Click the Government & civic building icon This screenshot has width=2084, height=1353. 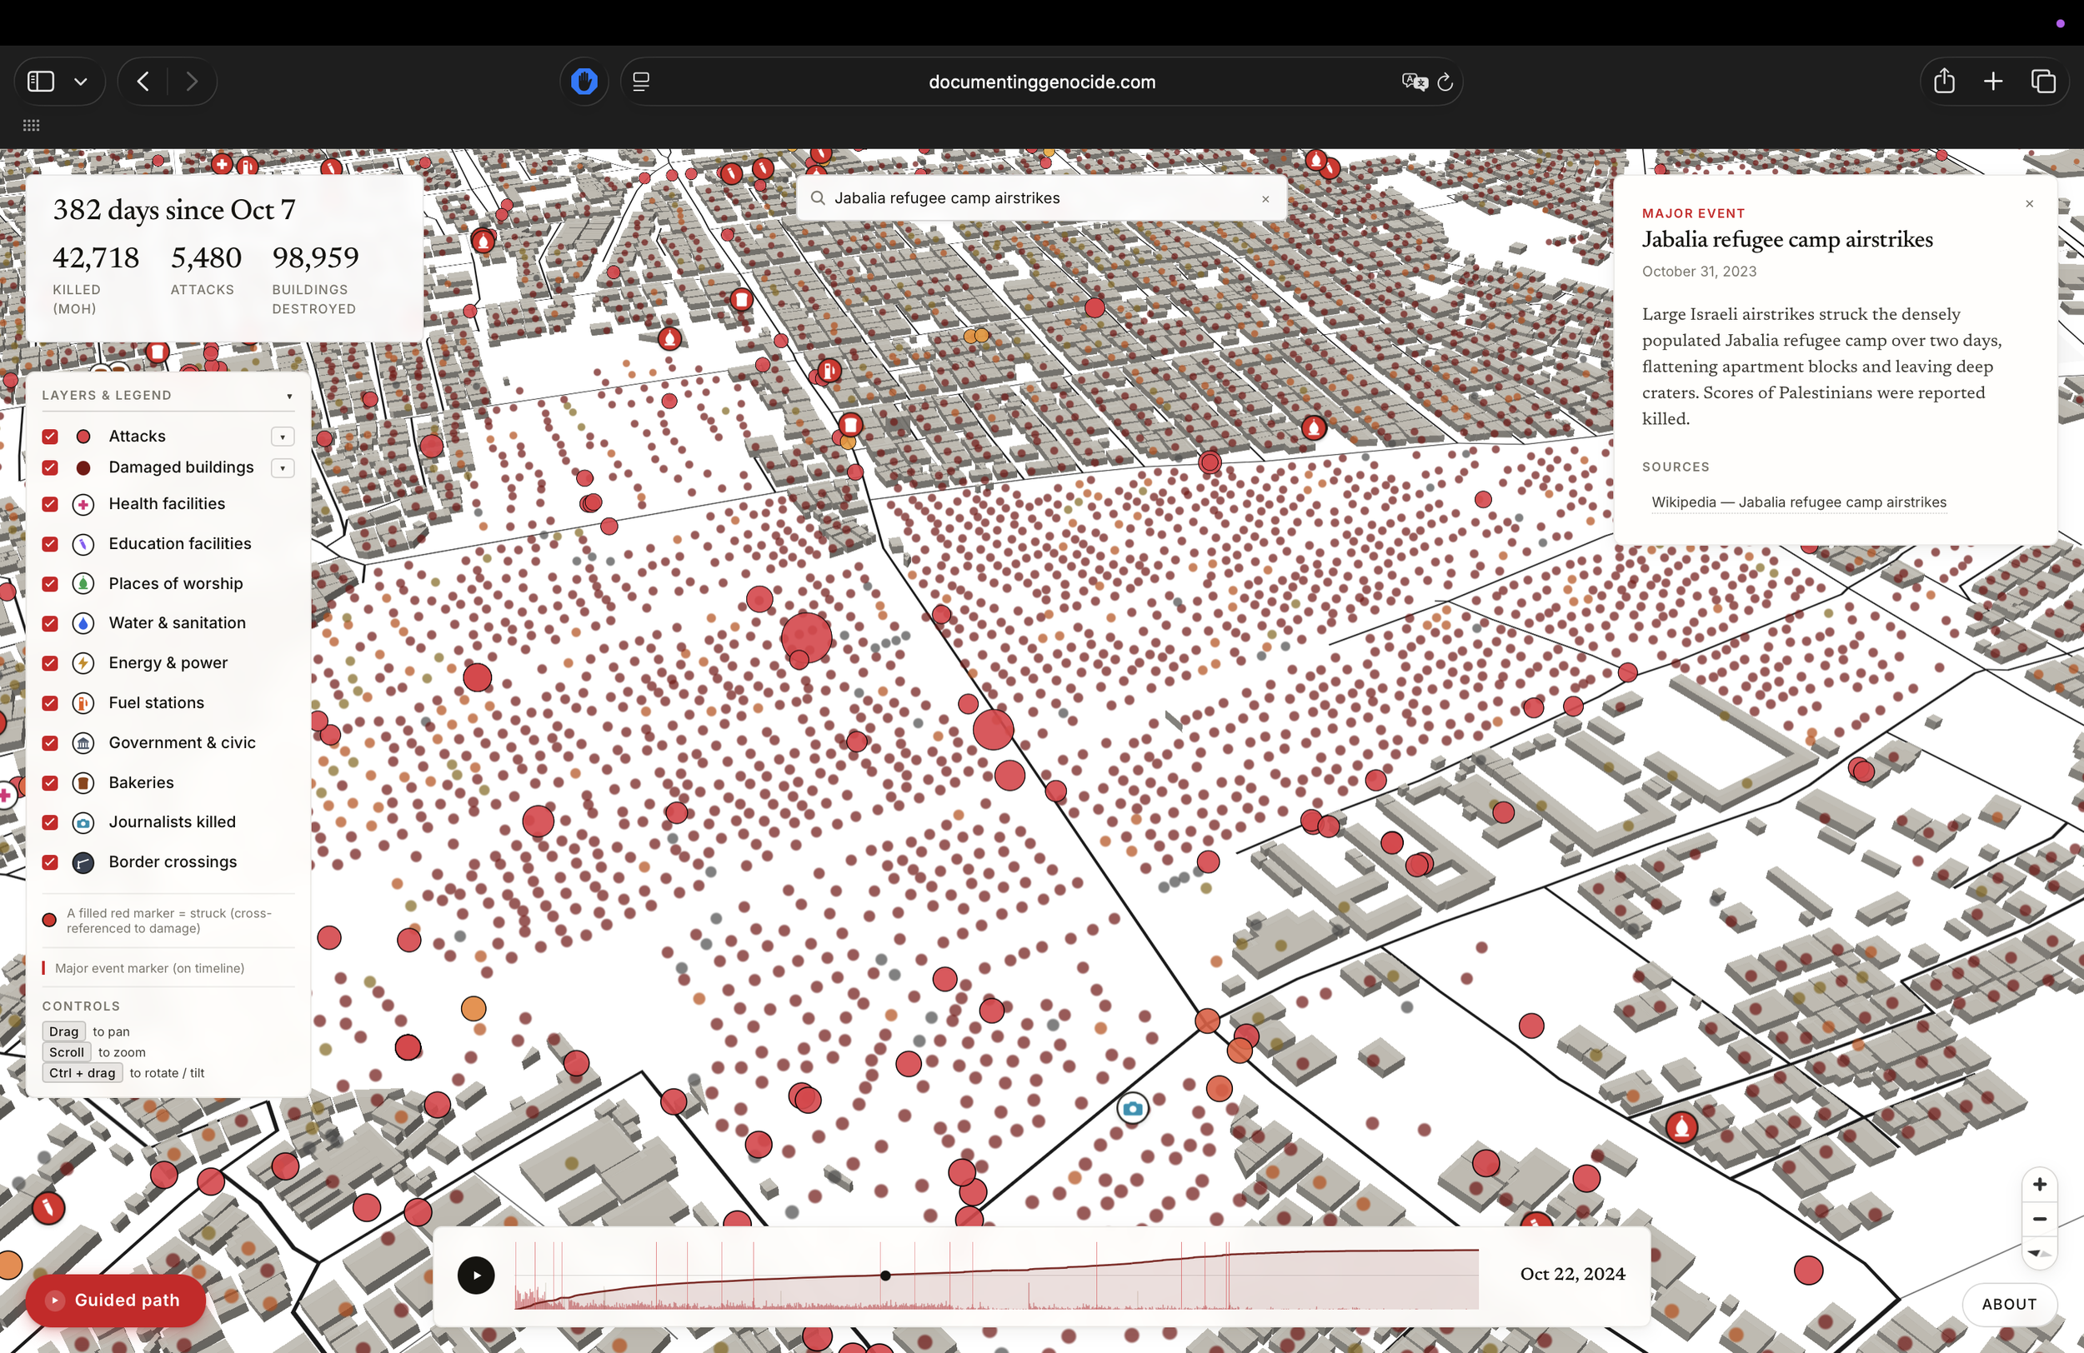(83, 743)
